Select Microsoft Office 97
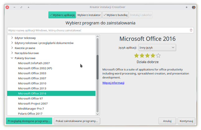Image resolution: width=201 pixels, height=130 pixels. point(51,99)
